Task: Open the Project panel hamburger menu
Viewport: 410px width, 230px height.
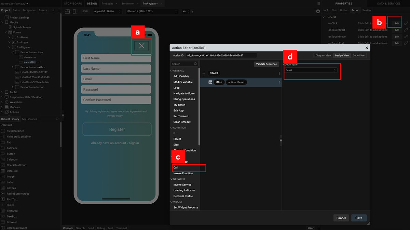Action: [x=58, y=10]
